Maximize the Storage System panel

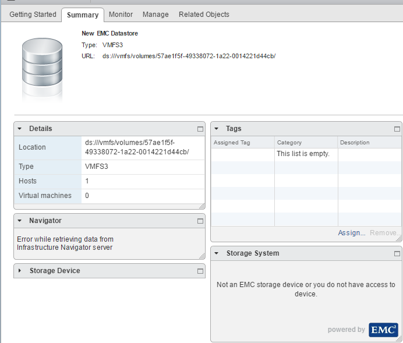[397, 254]
